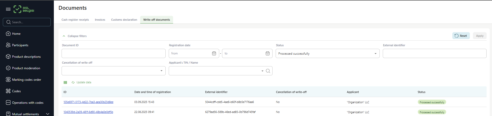This screenshot has height=116, width=492.
Task: Switch to Cash register receipts tab
Action: (75, 20)
